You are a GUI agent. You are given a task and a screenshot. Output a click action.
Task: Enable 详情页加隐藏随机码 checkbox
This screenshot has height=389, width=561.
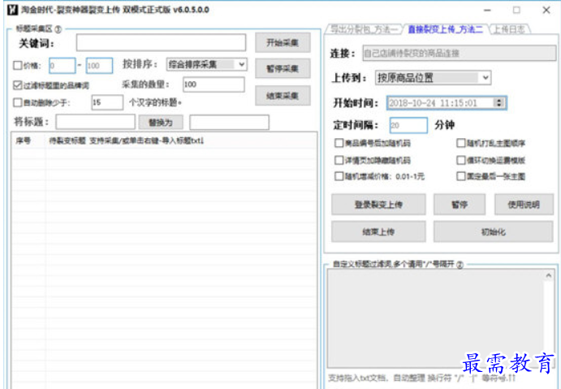[x=339, y=160]
